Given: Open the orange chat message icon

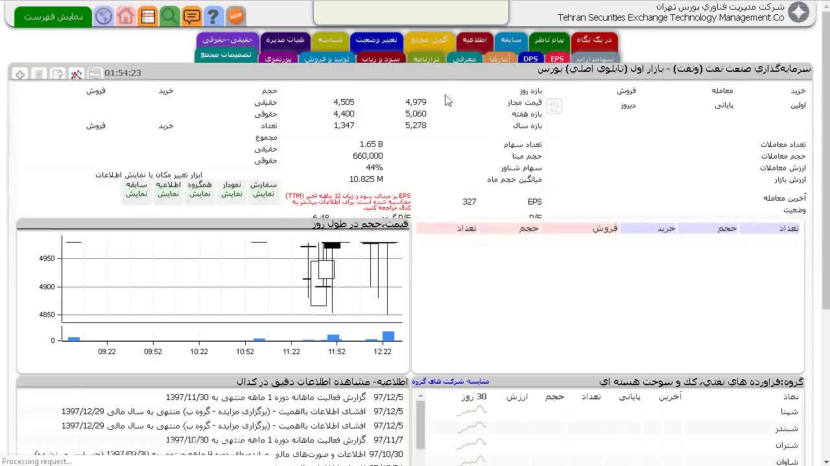Looking at the screenshot, I should click(x=191, y=16).
